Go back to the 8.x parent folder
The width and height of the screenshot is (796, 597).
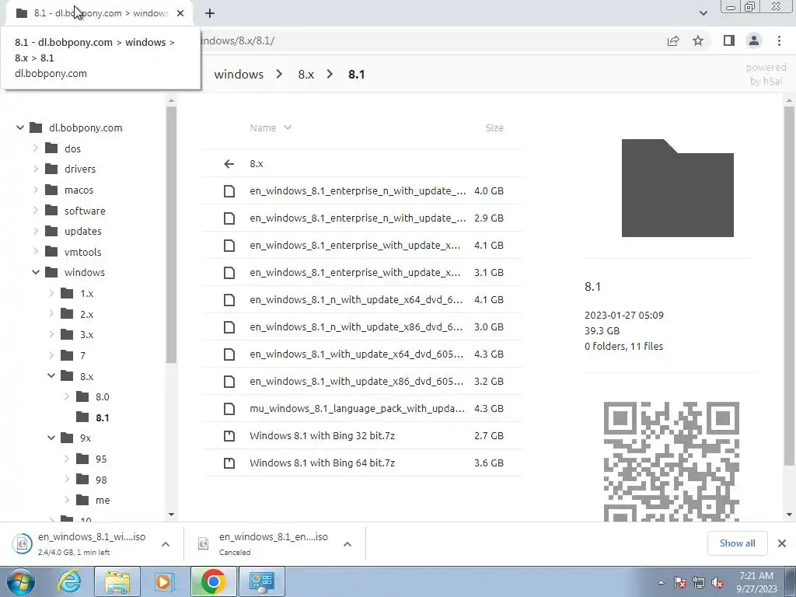[x=362, y=163]
